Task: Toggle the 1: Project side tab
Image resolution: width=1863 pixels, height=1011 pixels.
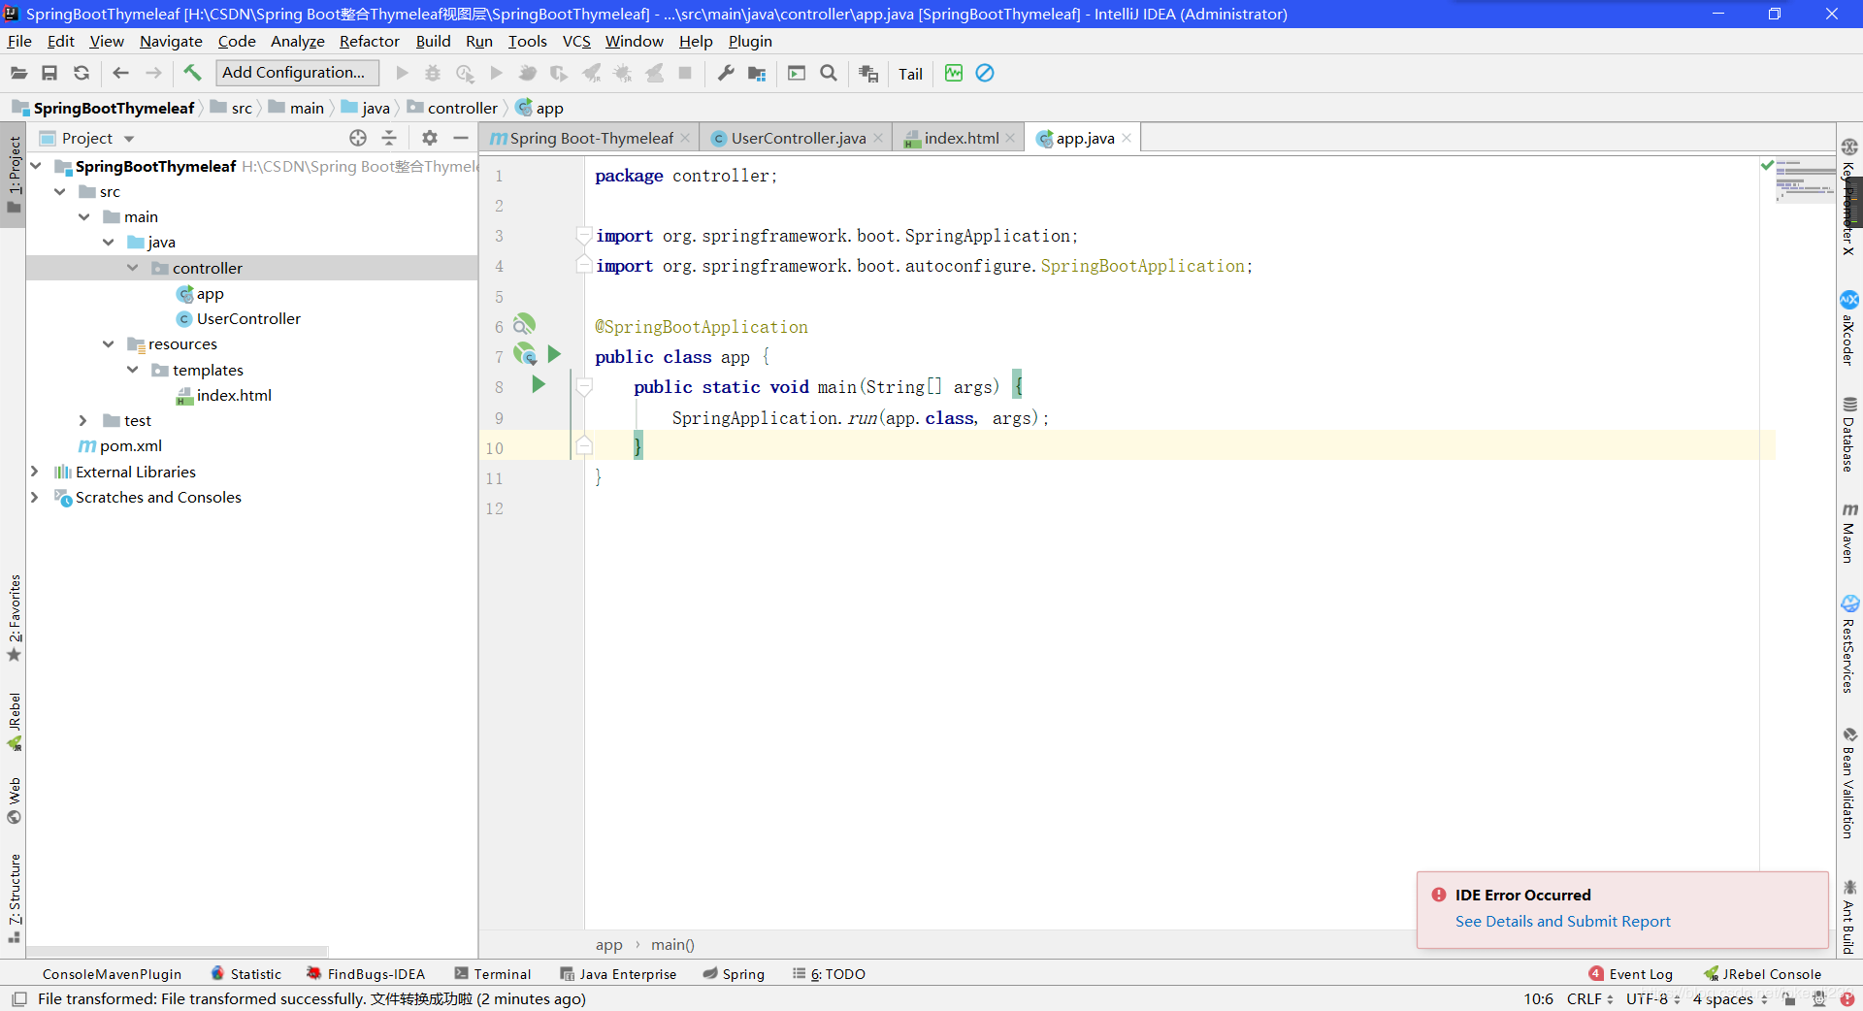Action: [x=14, y=175]
